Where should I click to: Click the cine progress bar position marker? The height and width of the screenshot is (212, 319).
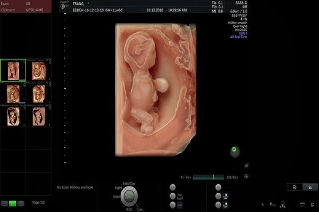coord(214,177)
